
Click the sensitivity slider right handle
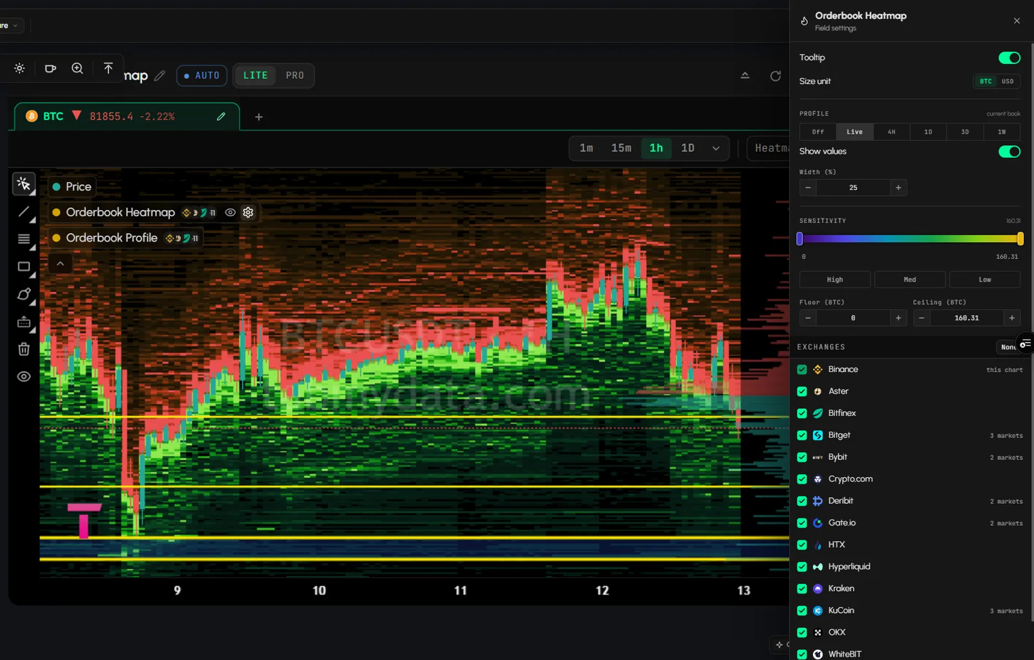click(1020, 238)
